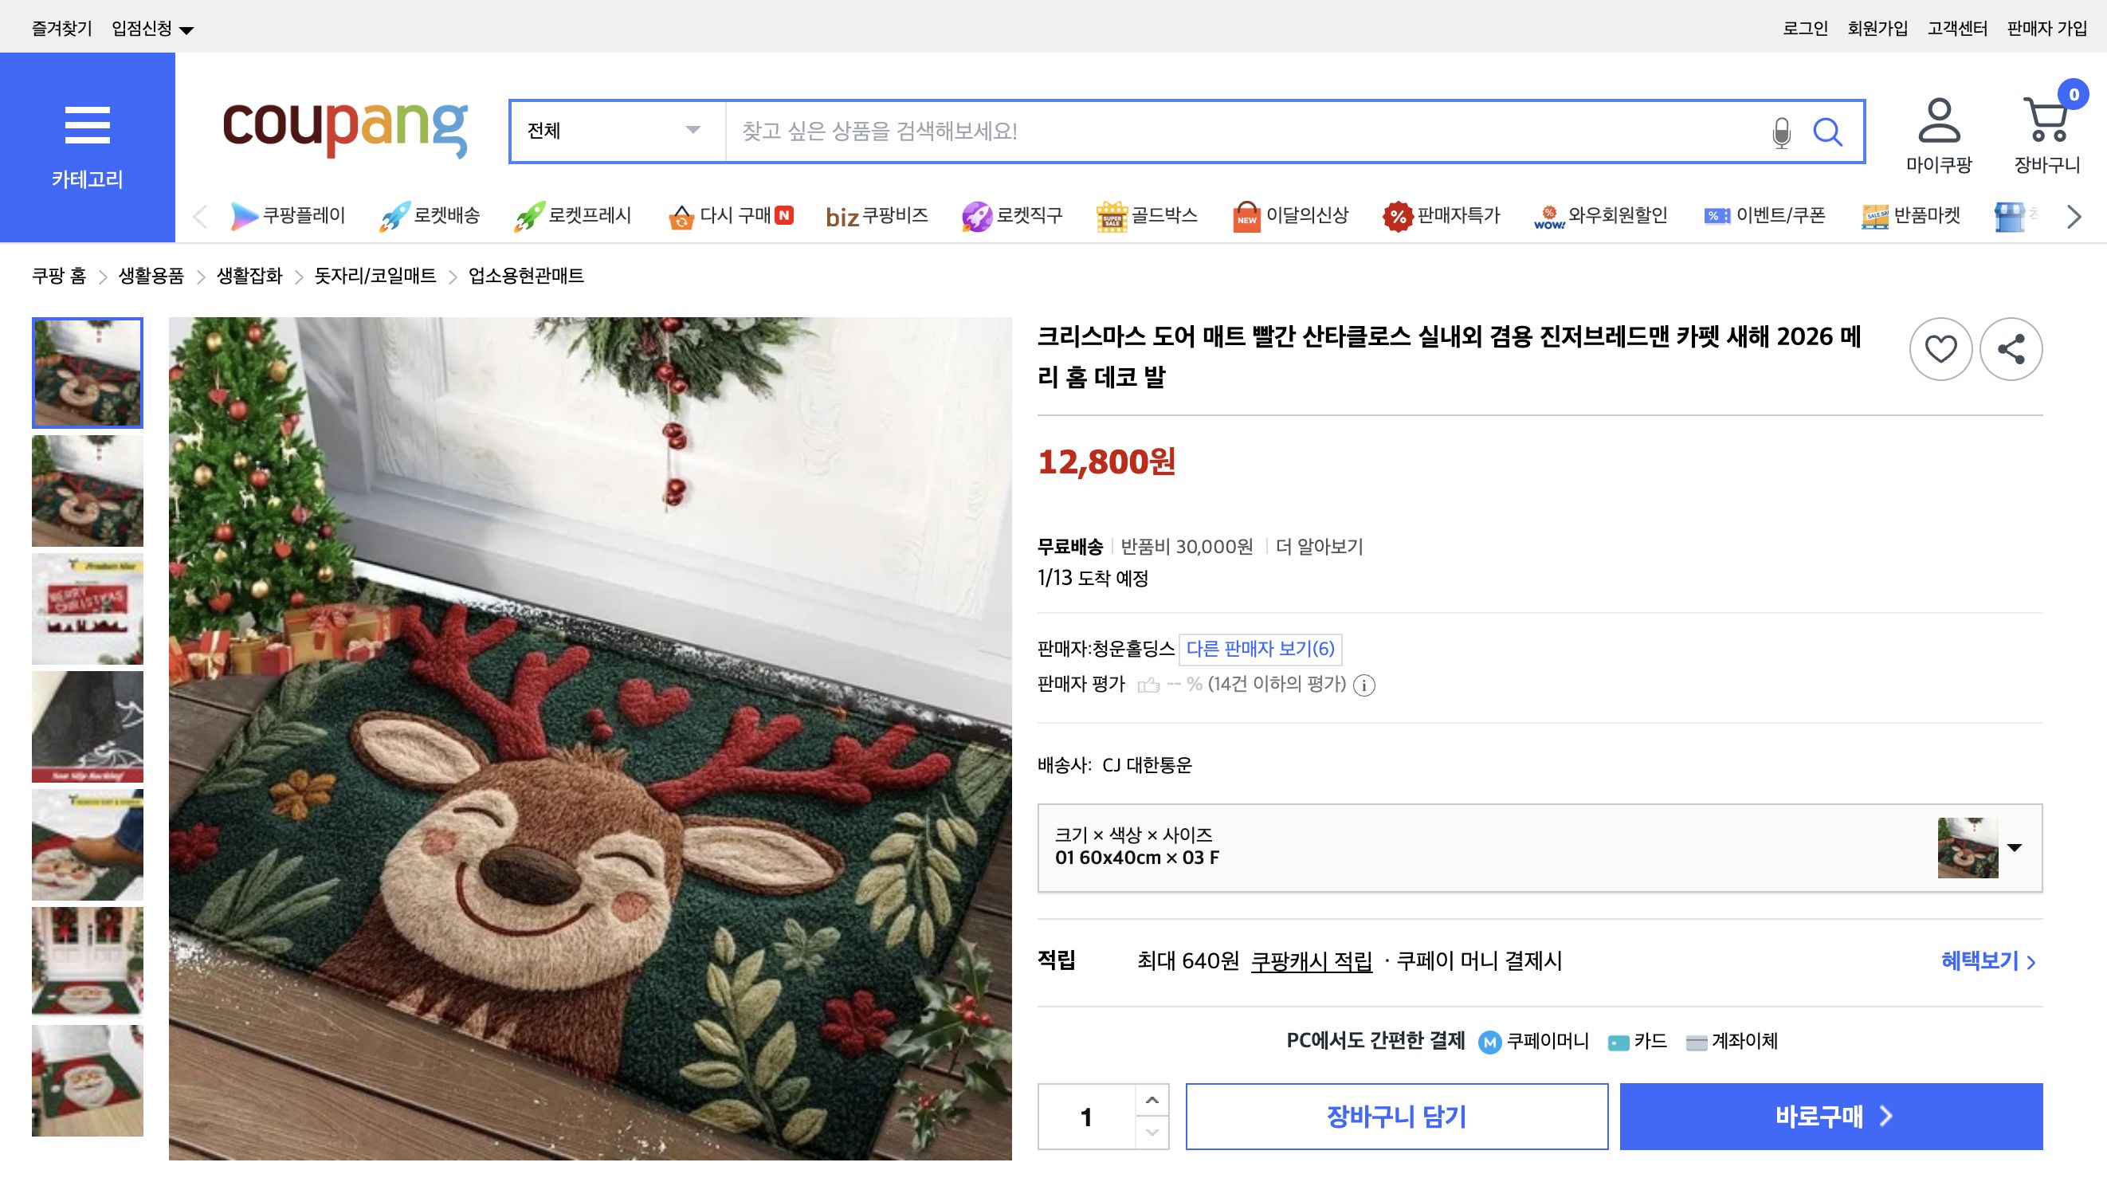Select the 로켓프레시 icon

(530, 215)
